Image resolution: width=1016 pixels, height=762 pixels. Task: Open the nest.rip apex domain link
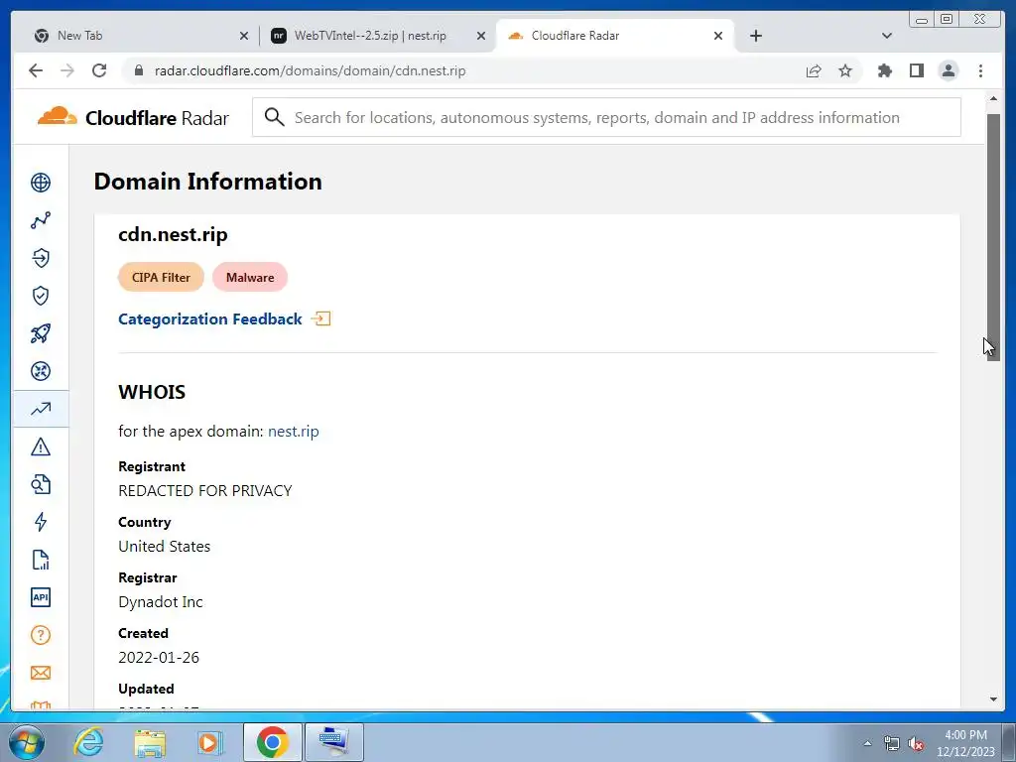(x=293, y=432)
